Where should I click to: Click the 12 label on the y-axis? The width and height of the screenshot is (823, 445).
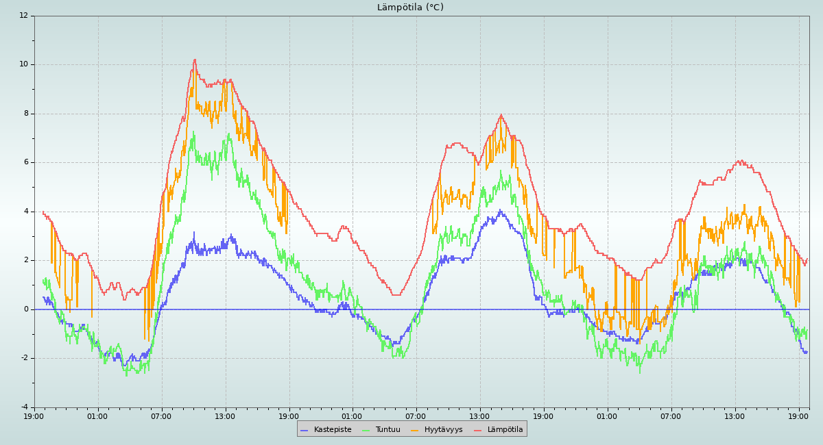click(23, 16)
